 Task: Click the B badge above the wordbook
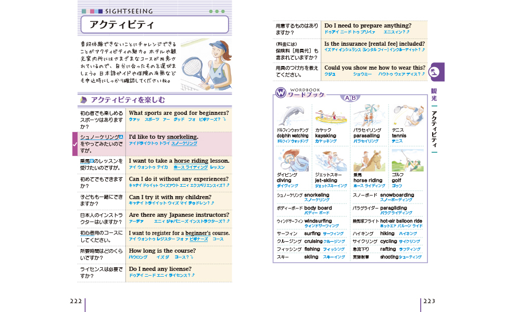click(x=353, y=98)
